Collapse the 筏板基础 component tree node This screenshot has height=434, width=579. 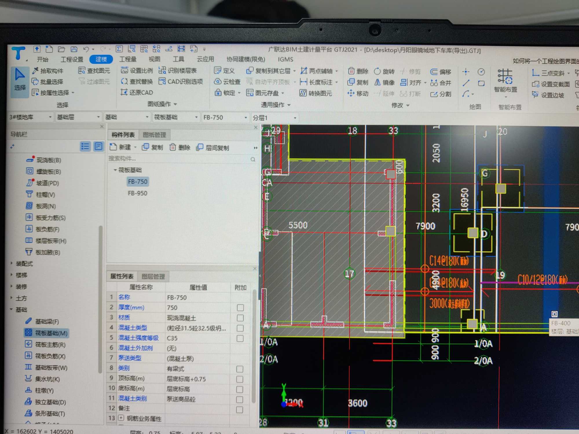115,170
